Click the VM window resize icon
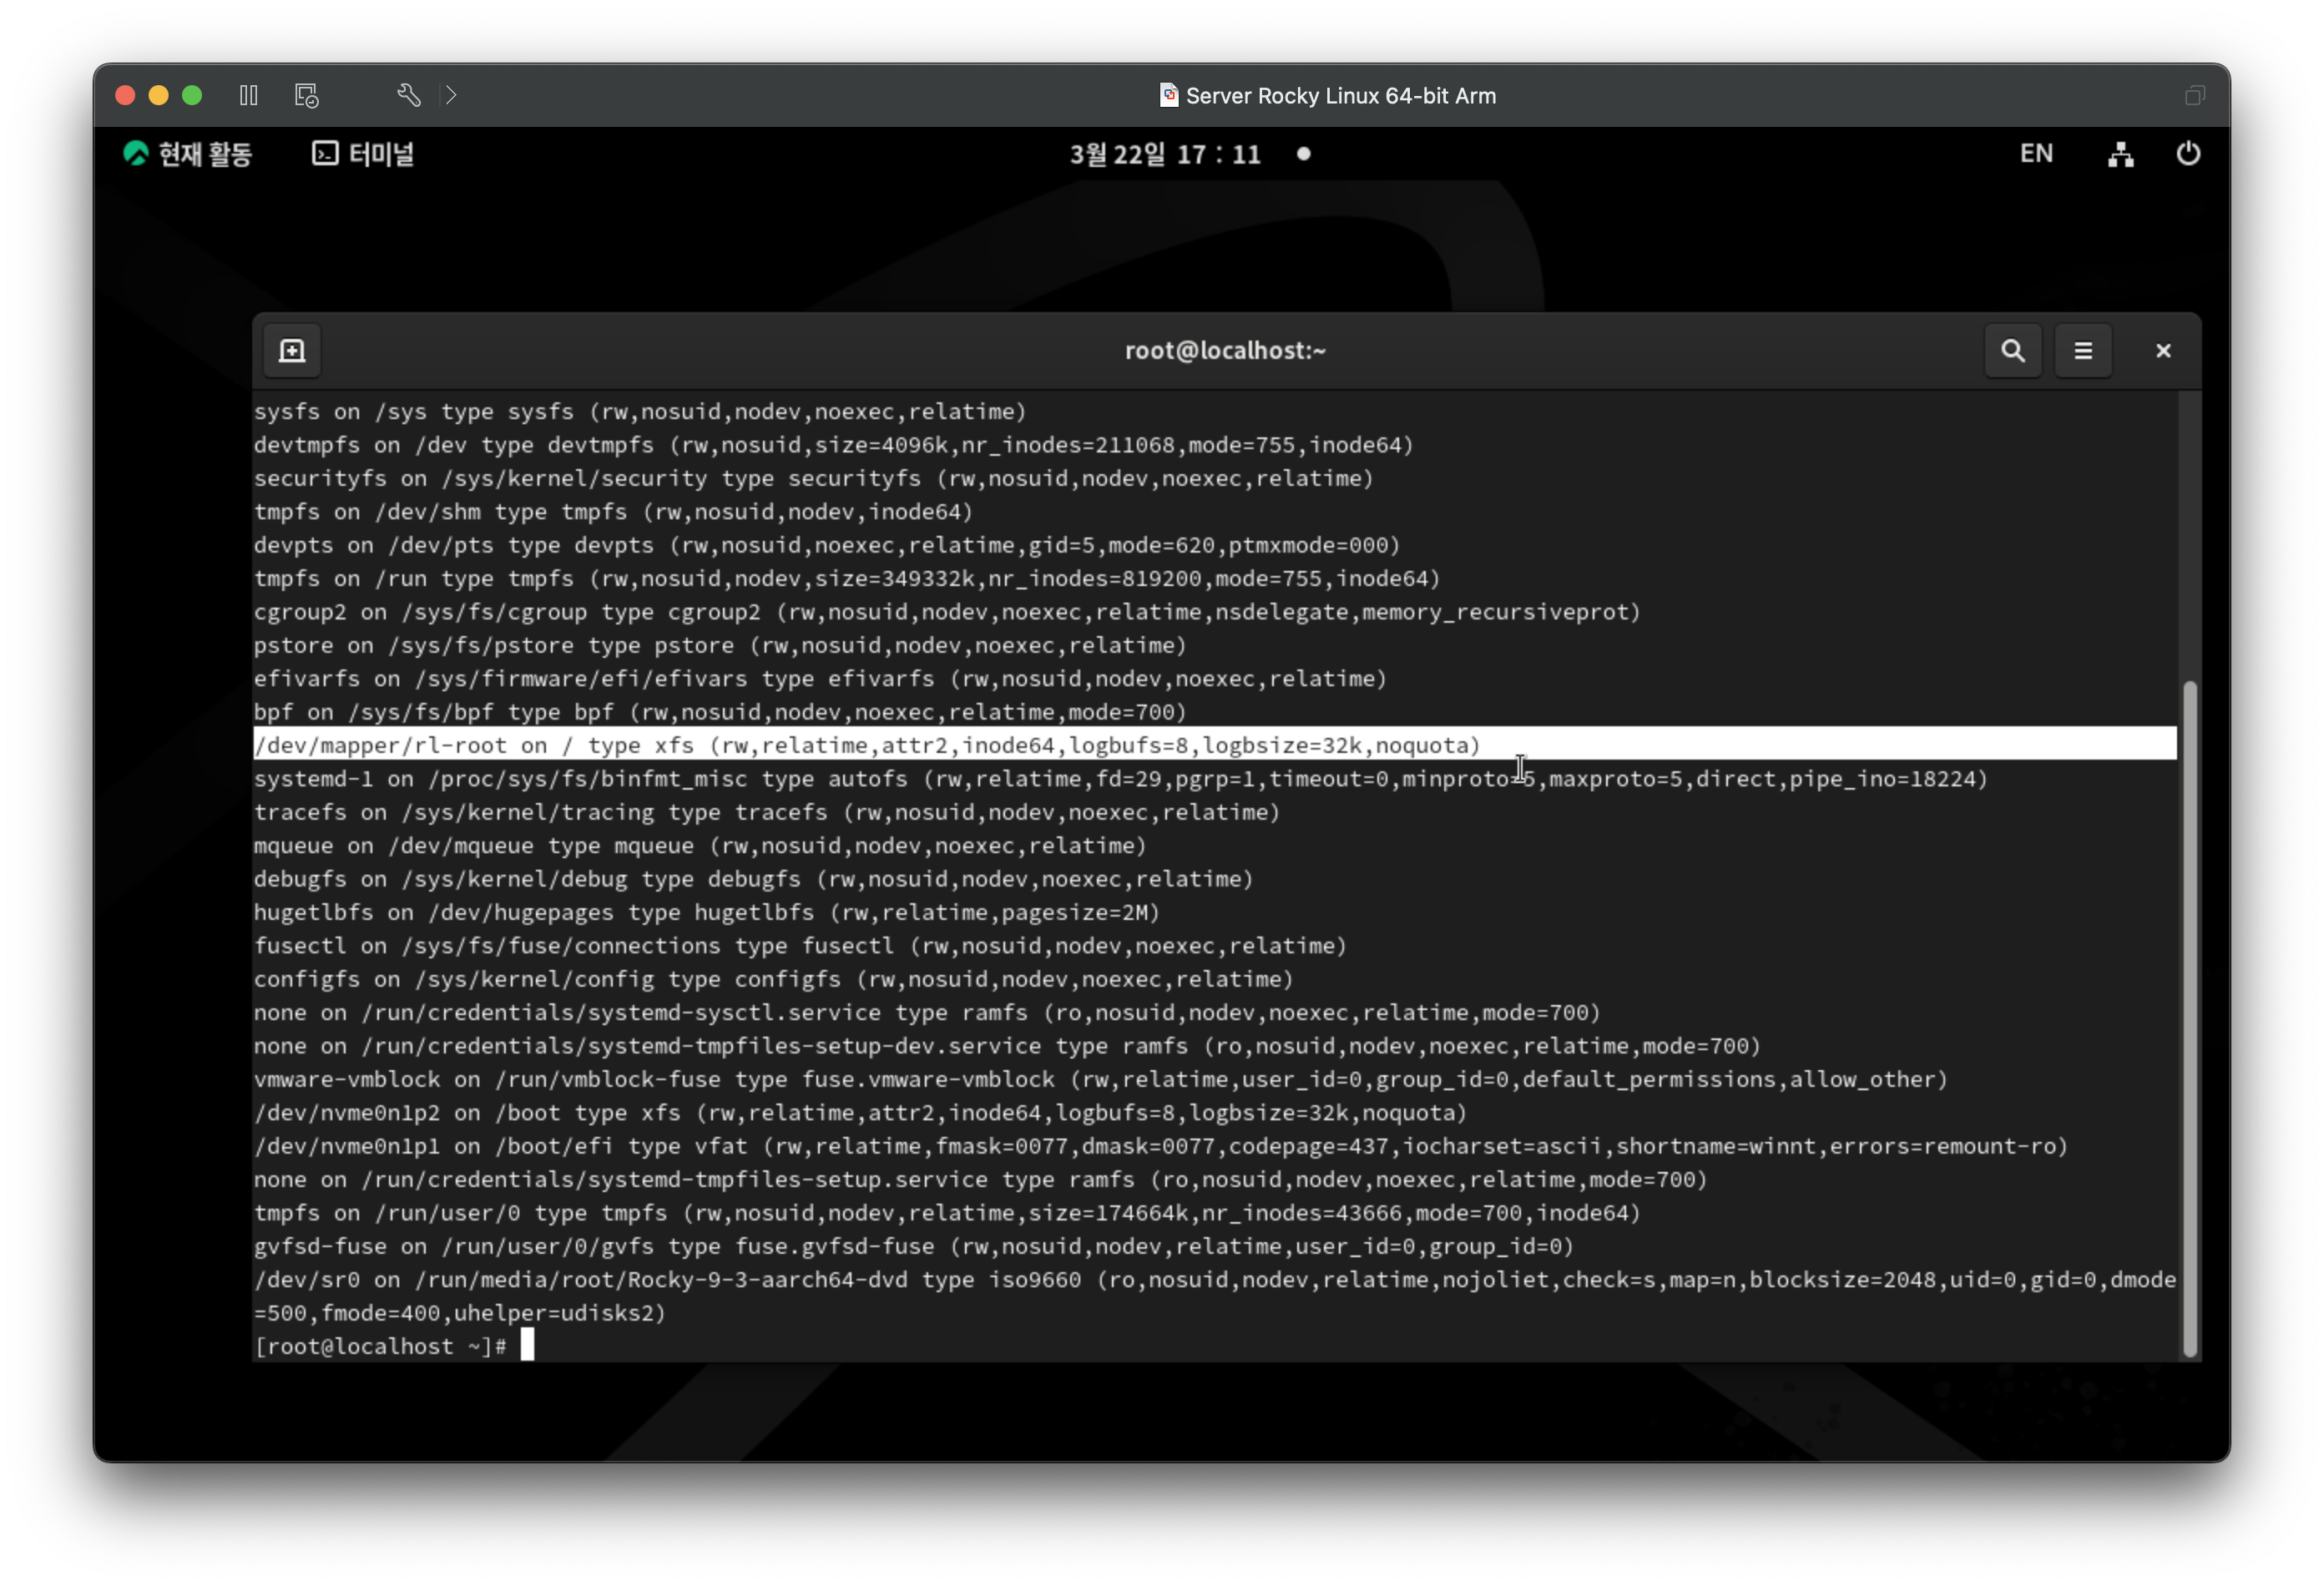 pos(2195,95)
